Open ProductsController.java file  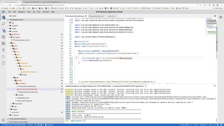click(27, 86)
